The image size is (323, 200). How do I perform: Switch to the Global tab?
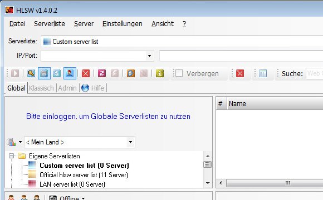(16, 88)
